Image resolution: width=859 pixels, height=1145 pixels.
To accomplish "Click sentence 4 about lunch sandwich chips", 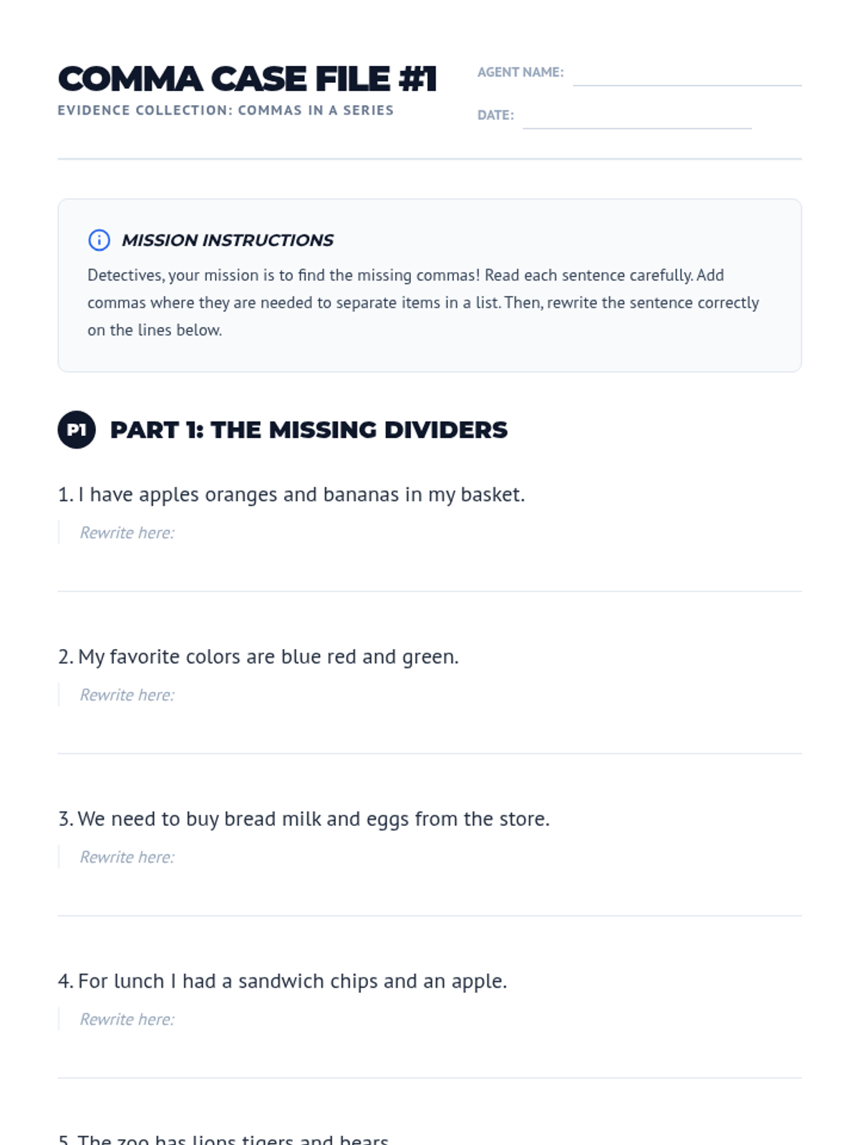I will pos(283,981).
